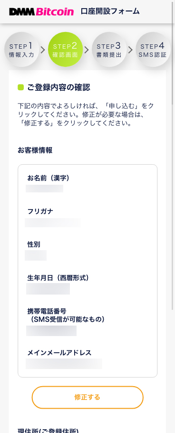
Task: Click the お客様情報 section heading
Action: pyautogui.click(x=35, y=150)
